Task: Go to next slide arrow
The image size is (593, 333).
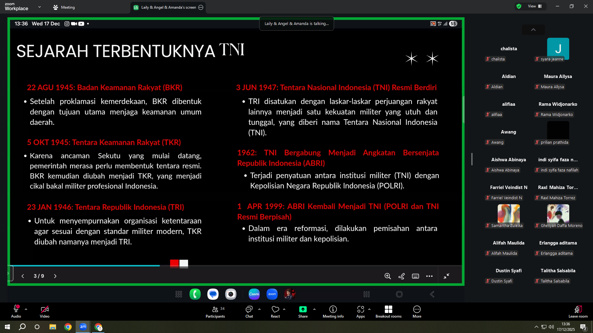Action: pyautogui.click(x=55, y=276)
